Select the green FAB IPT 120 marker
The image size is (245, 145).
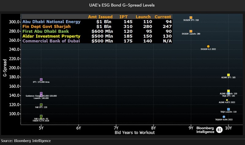[41, 105]
